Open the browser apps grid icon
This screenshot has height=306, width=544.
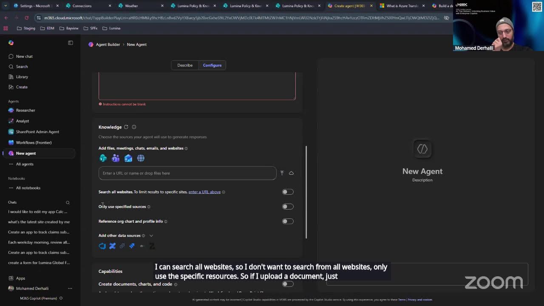pyautogui.click(x=6, y=28)
